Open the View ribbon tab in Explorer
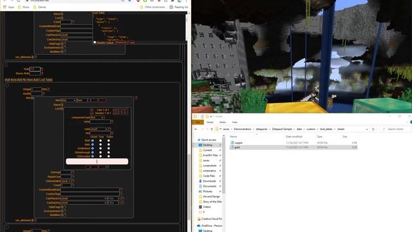 click(234, 122)
